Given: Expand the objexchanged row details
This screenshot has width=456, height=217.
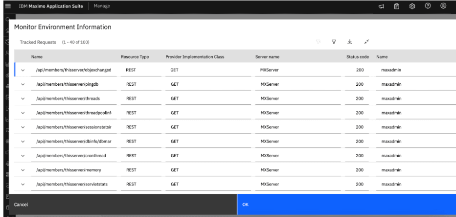Looking at the screenshot, I should (x=23, y=70).
